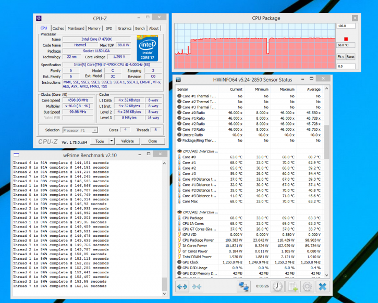This screenshot has height=303, width=378.
Task: Click the Uncore Ratio sensor icon
Action: pyautogui.click(x=179, y=135)
